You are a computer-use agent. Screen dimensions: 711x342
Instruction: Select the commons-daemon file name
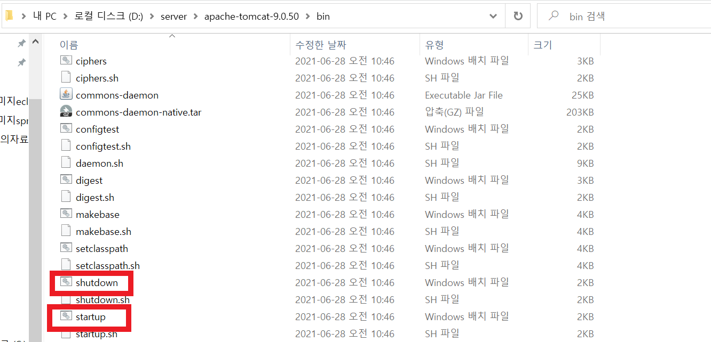tap(117, 95)
